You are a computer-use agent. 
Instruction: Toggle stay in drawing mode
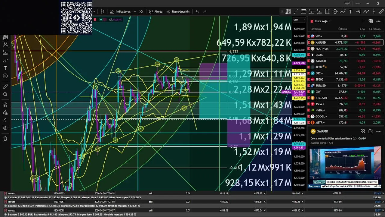5,112
